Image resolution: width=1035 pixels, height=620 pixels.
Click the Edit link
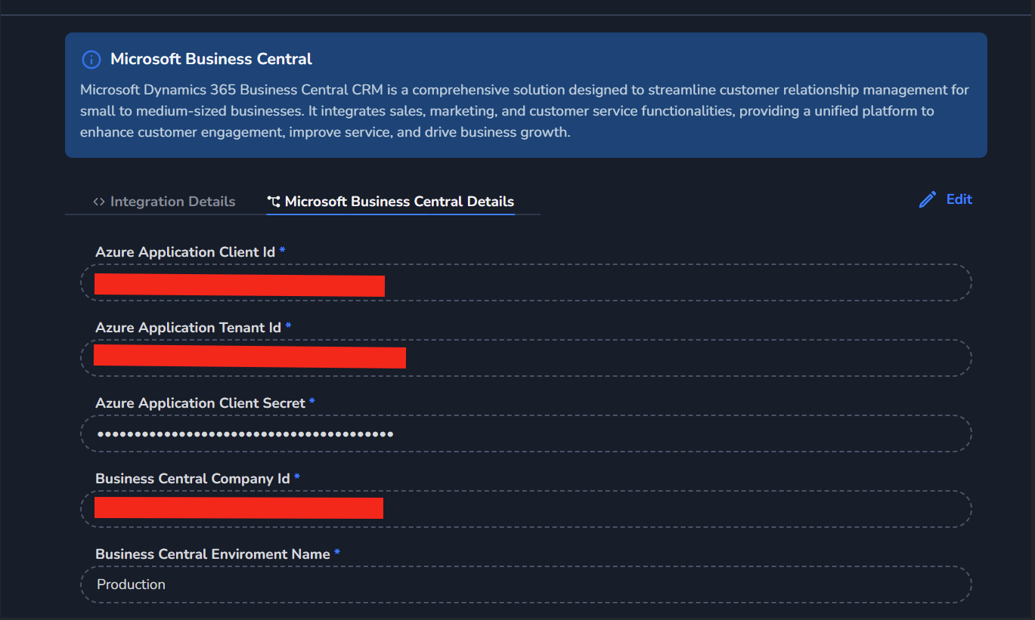959,199
